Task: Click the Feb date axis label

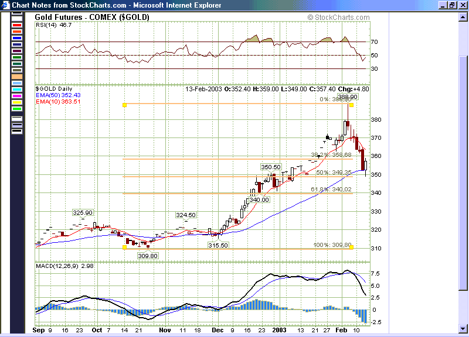Action: click(341, 330)
